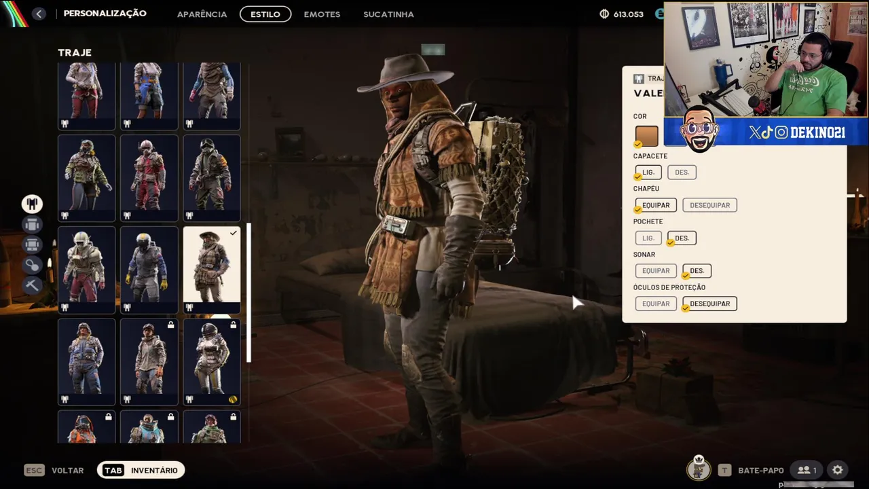This screenshot has width=869, height=489.
Task: Disable the SONAR with DES.
Action: (697, 271)
